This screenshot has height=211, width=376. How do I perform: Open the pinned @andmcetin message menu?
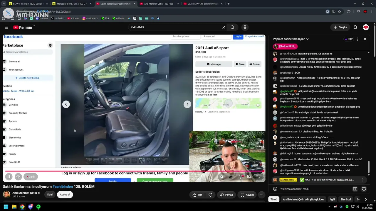pyautogui.click(x=363, y=180)
